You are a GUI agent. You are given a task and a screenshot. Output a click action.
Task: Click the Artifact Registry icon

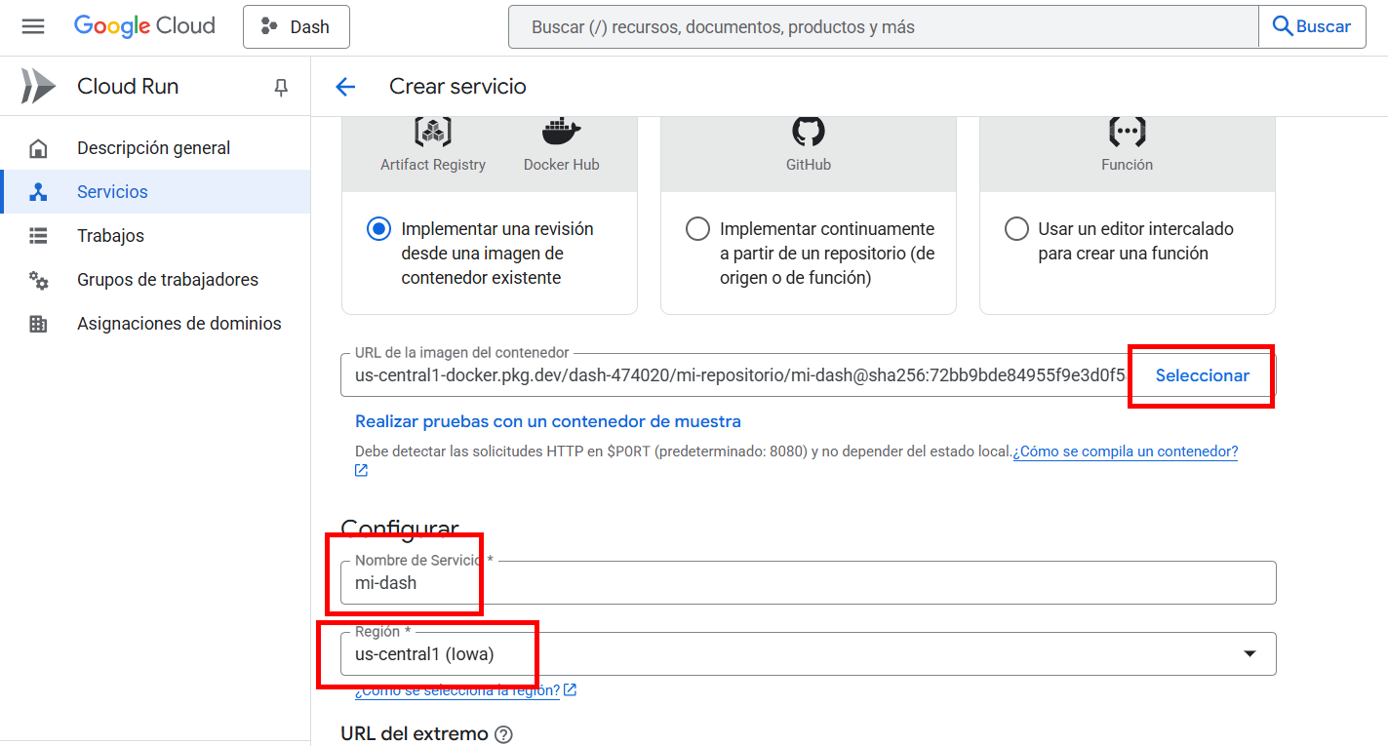[432, 131]
